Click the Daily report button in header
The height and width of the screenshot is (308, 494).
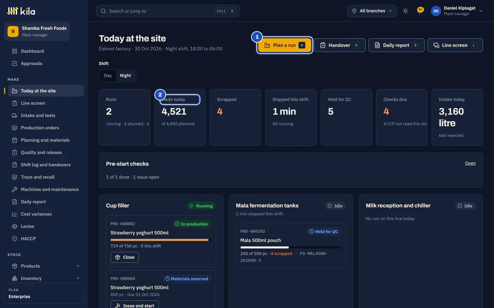[x=397, y=45]
